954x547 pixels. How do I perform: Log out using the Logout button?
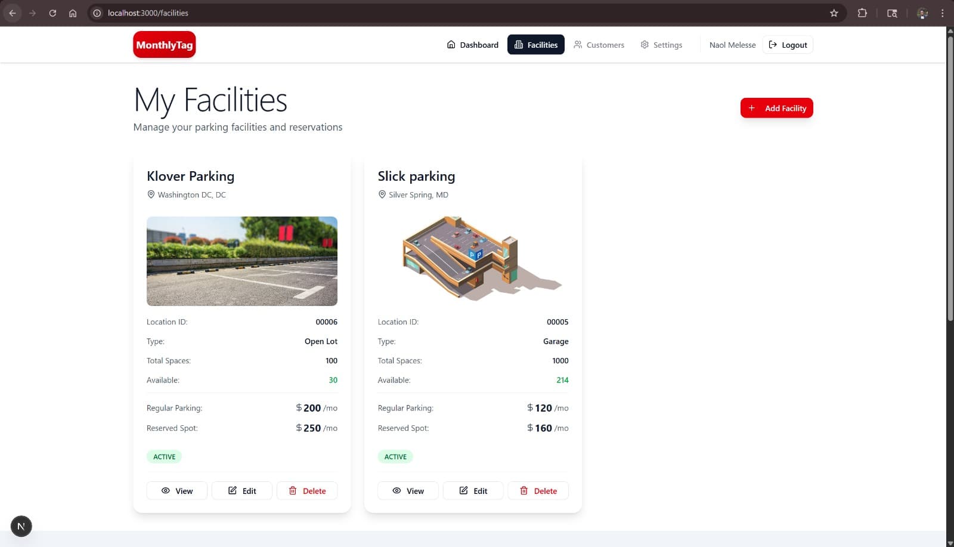(x=788, y=45)
